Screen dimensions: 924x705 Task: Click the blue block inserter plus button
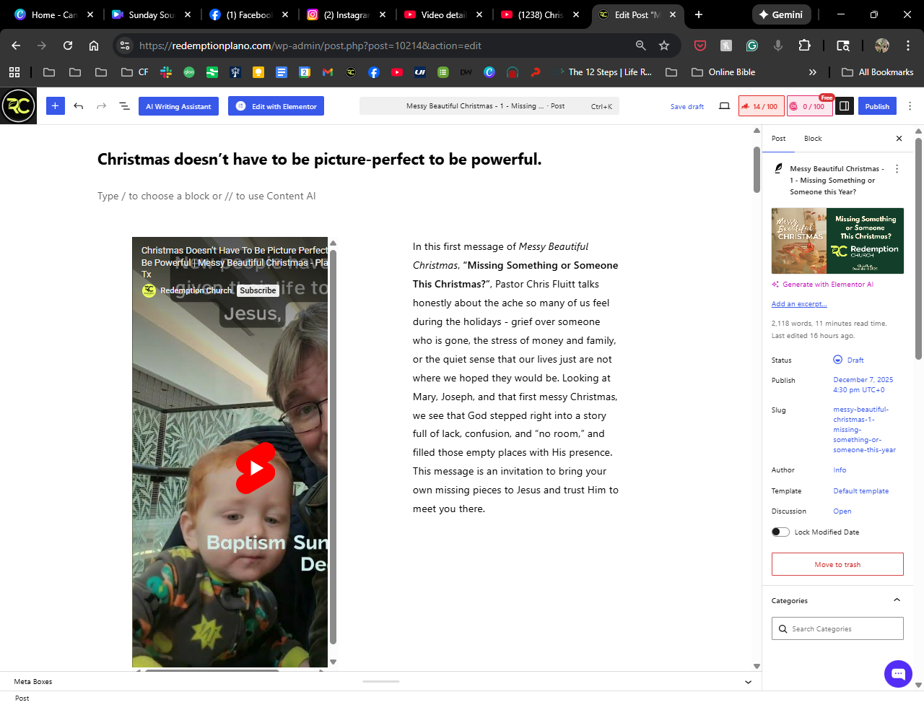point(55,106)
